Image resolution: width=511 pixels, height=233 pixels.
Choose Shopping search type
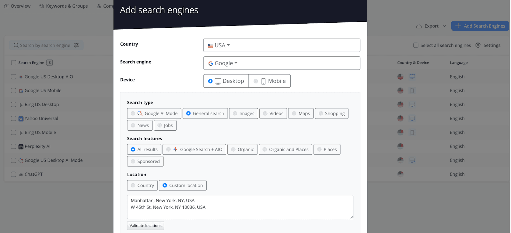tap(332, 113)
